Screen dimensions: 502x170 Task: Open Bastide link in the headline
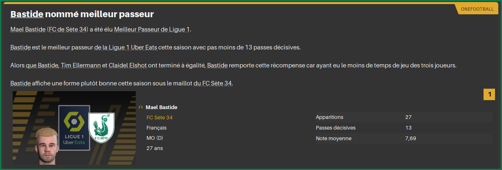tap(27, 14)
